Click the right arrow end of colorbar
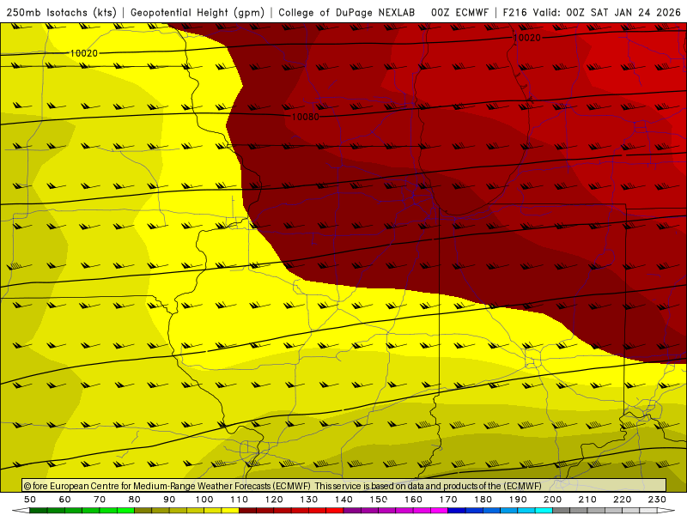Image resolution: width=687 pixels, height=515 pixels. coord(666,511)
